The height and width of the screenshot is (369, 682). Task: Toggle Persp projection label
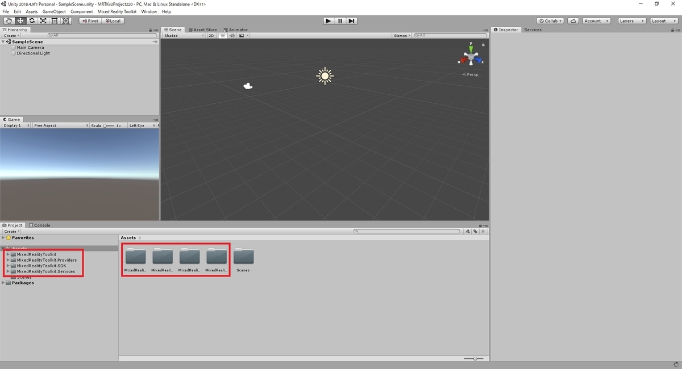471,74
